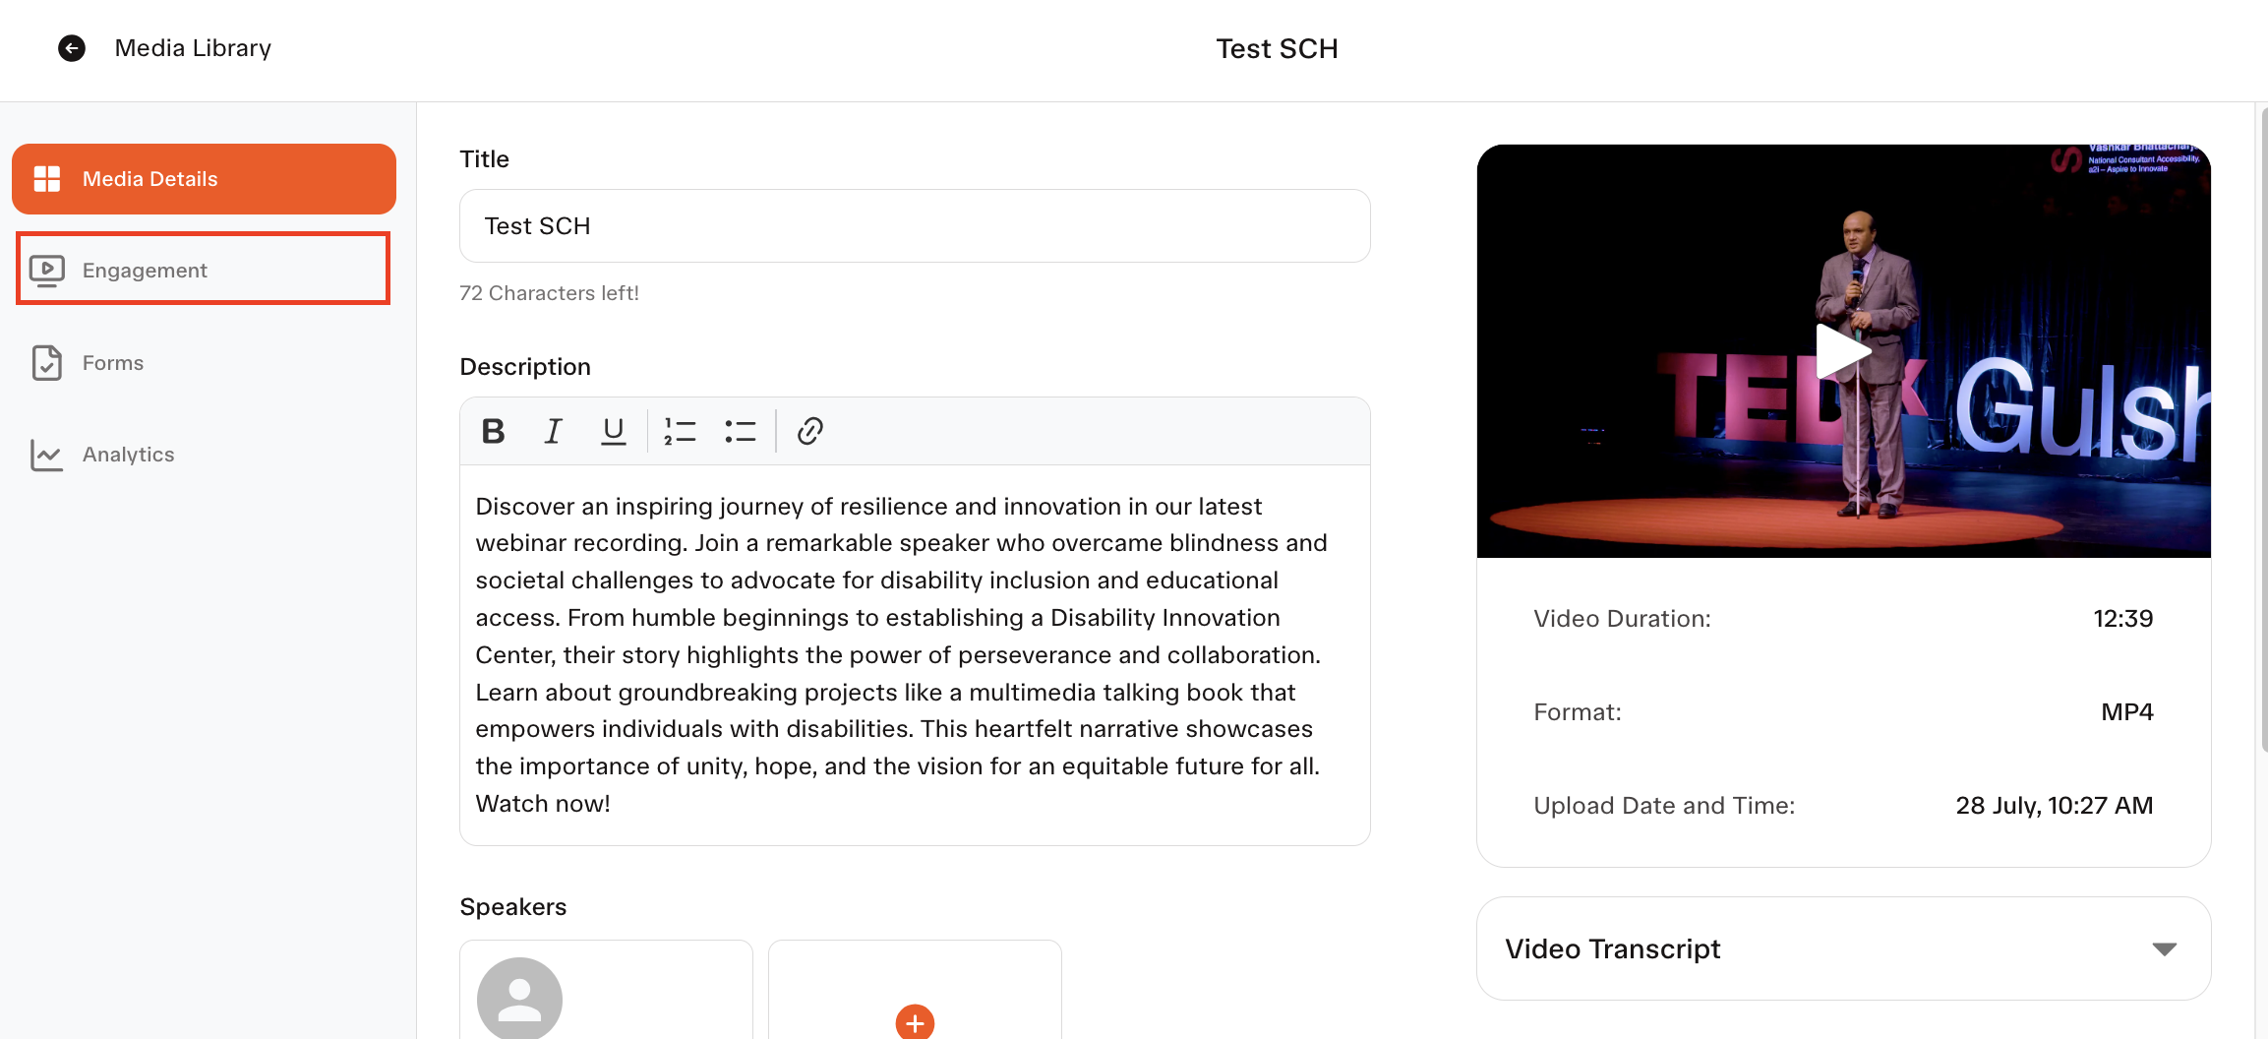2268x1039 pixels.
Task: Click the insert link icon
Action: 810,431
